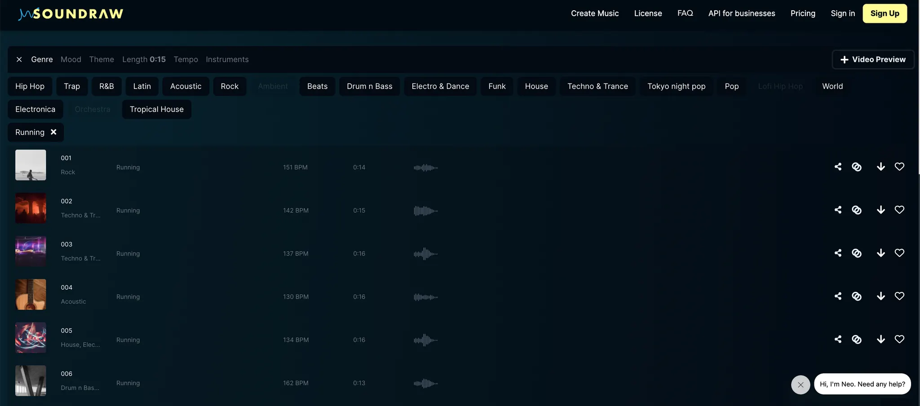
Task: Open the Length 0:15 filter tab
Action: coord(144,59)
